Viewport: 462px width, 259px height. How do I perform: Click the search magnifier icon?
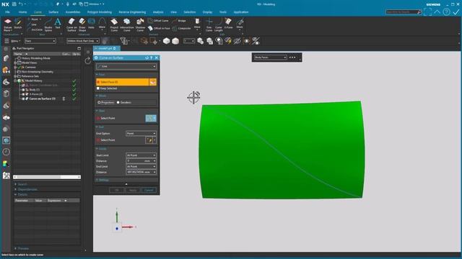pos(419,12)
